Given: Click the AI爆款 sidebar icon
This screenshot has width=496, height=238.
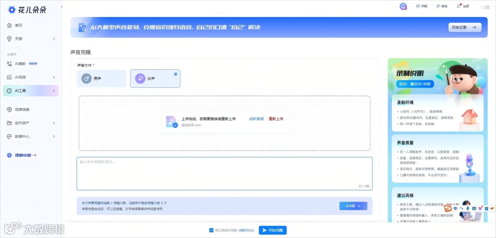Looking at the screenshot, I should [x=9, y=63].
